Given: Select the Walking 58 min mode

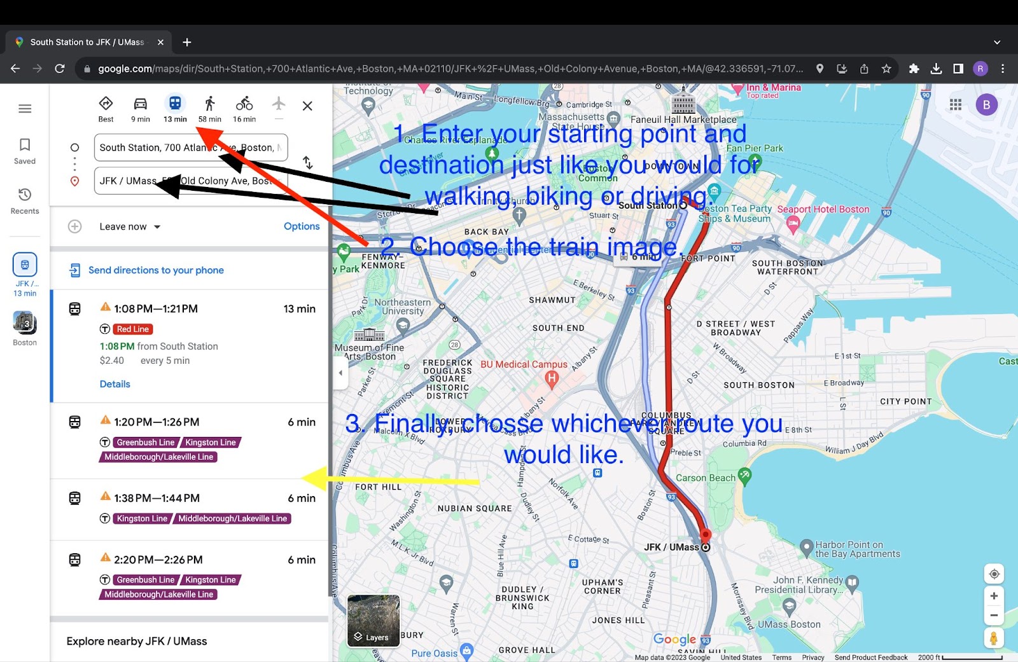Looking at the screenshot, I should click(210, 109).
